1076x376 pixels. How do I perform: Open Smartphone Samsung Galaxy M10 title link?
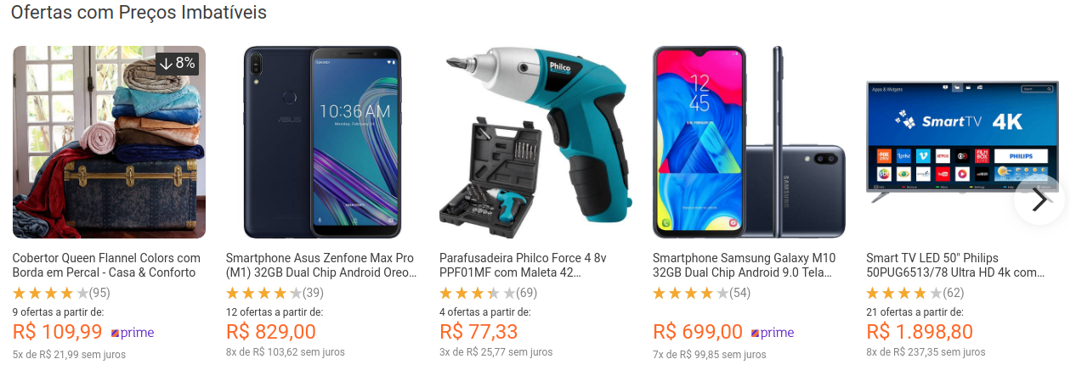(x=745, y=265)
